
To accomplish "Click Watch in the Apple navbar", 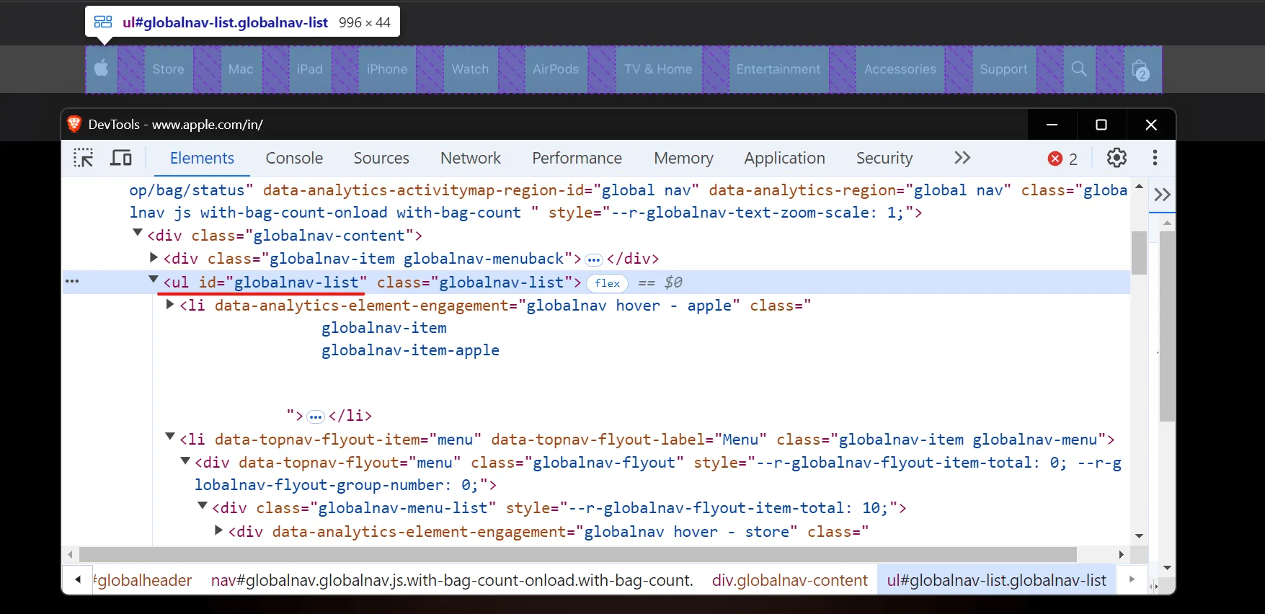I will (470, 69).
